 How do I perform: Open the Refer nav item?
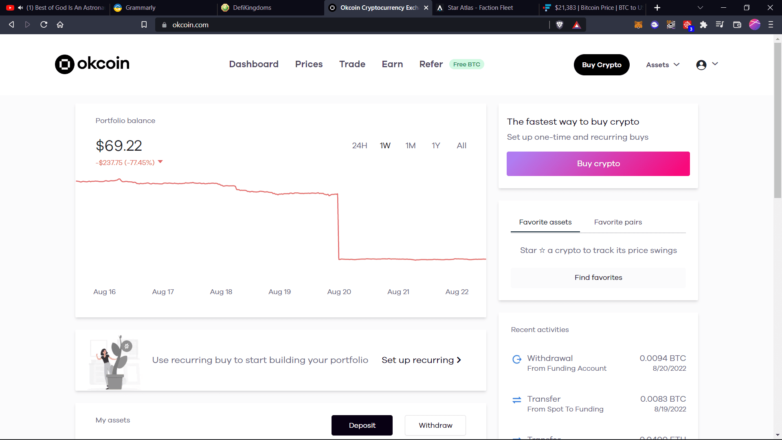pos(431,64)
